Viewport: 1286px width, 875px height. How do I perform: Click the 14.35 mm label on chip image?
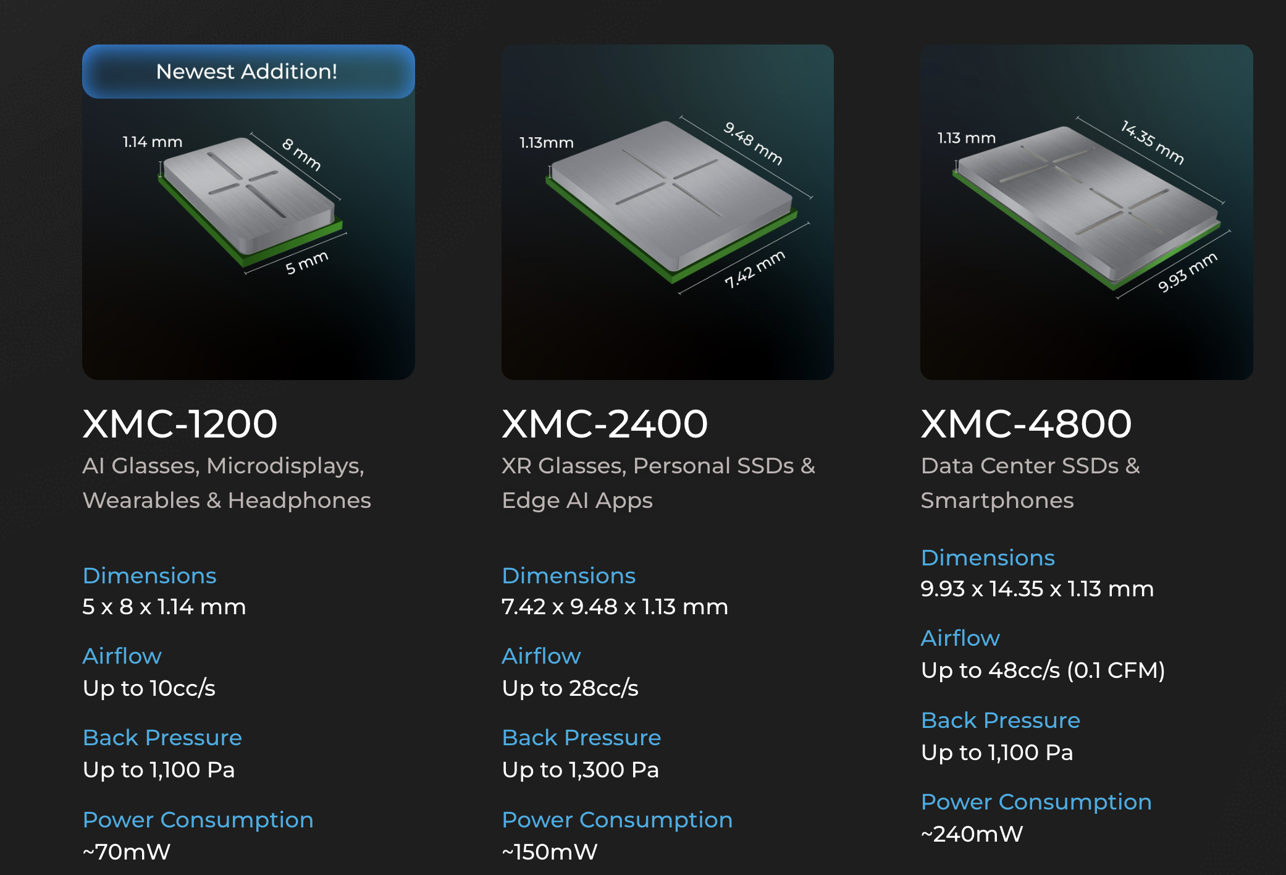pyautogui.click(x=1152, y=143)
